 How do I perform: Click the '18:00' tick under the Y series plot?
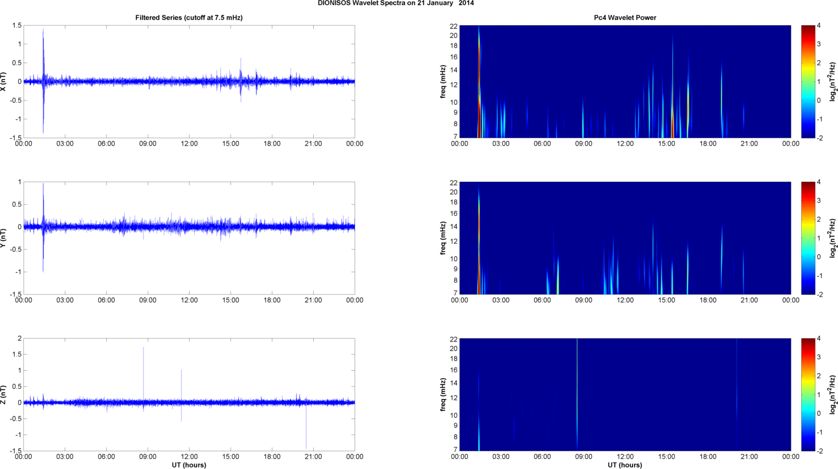click(272, 300)
